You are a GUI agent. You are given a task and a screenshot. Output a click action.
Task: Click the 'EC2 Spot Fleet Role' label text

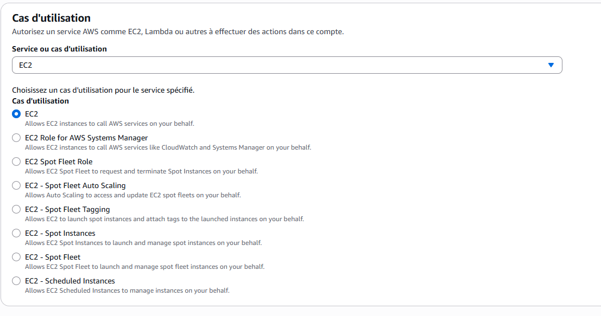coord(59,162)
